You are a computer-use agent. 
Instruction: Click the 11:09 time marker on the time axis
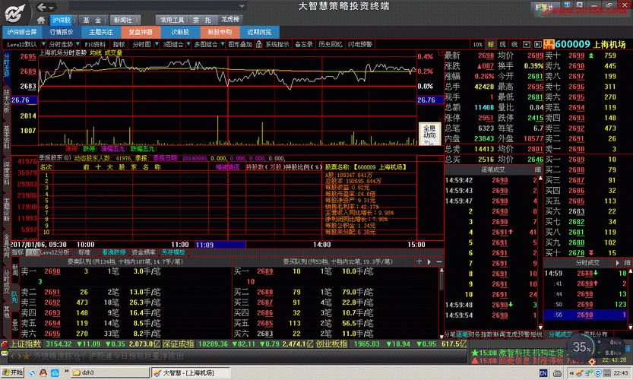220,245
